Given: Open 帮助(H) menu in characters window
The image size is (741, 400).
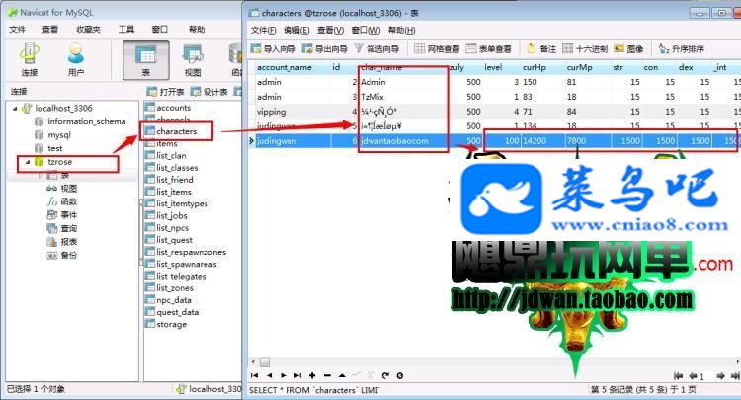Looking at the screenshot, I should pyautogui.click(x=401, y=31).
